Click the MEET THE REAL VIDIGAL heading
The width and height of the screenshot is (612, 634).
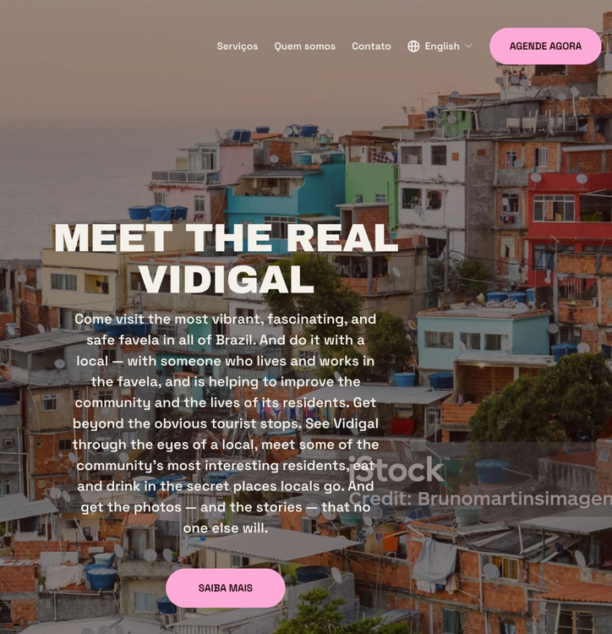click(x=226, y=259)
